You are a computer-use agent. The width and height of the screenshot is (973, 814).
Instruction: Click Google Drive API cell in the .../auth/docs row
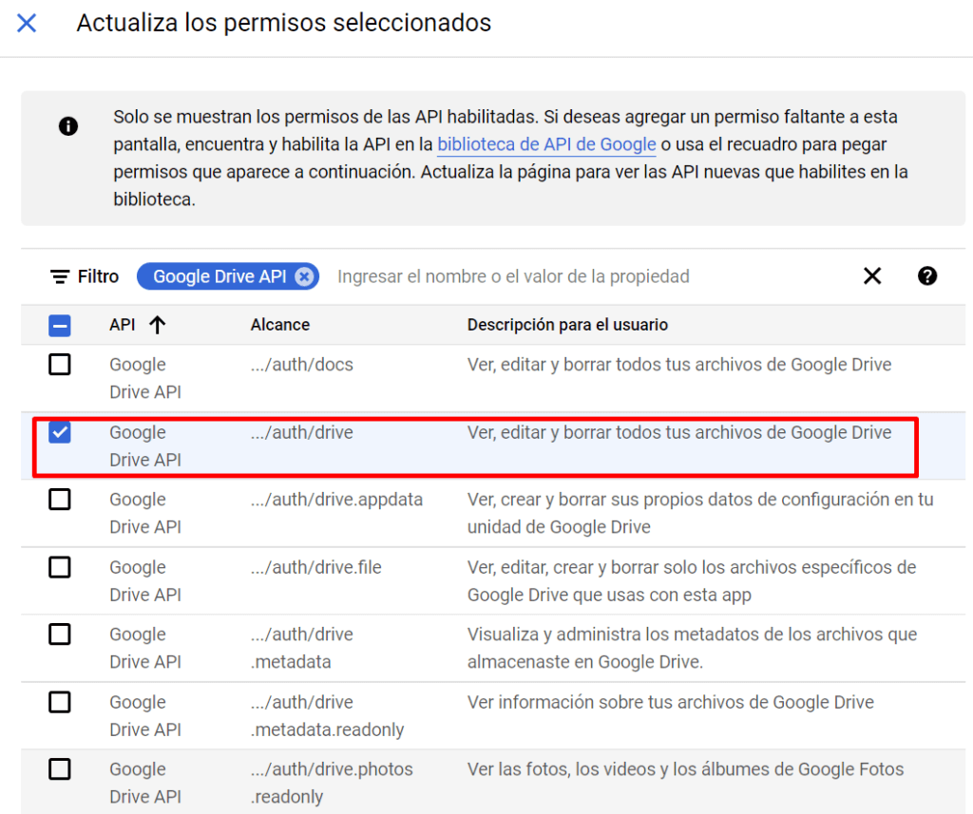tap(145, 378)
